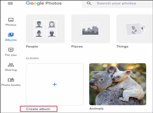The width and height of the screenshot is (153, 113).
Task: Open the Places category tile
Action: tap(91, 29)
